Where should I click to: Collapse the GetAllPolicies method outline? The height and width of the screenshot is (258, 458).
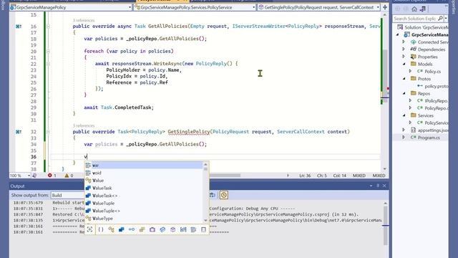point(48,27)
